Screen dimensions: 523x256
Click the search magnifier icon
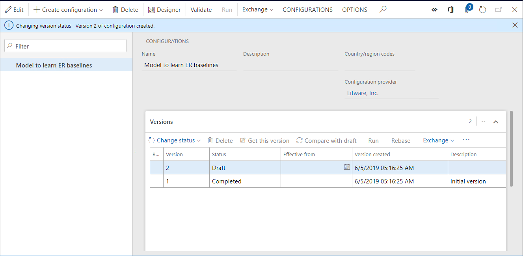click(383, 9)
